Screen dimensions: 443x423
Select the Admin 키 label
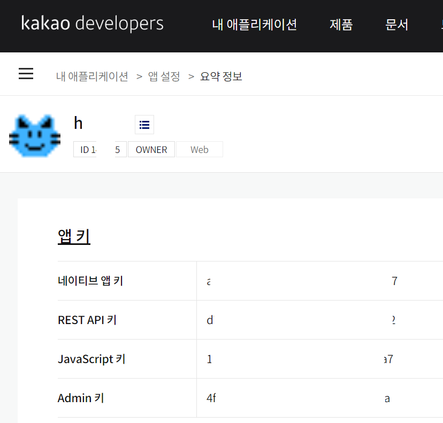(x=81, y=398)
